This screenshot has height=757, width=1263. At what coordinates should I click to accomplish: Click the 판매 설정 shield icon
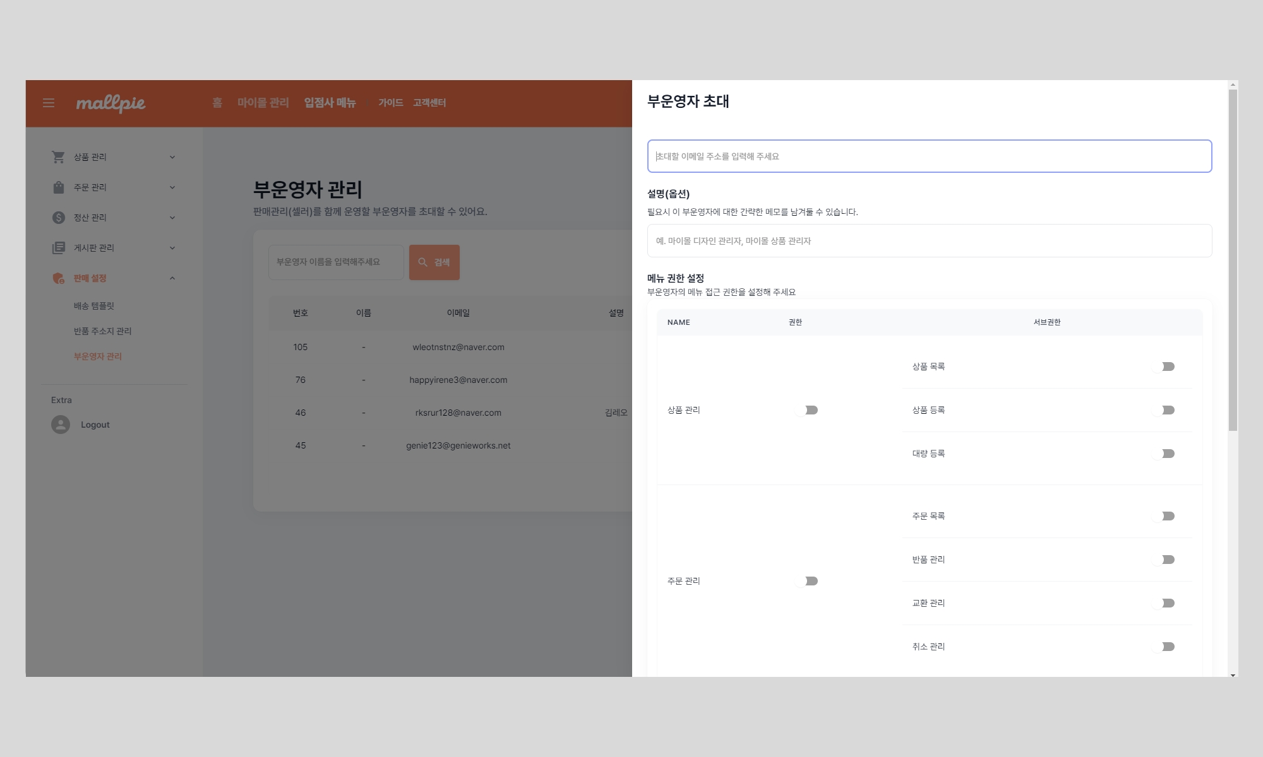pos(59,278)
